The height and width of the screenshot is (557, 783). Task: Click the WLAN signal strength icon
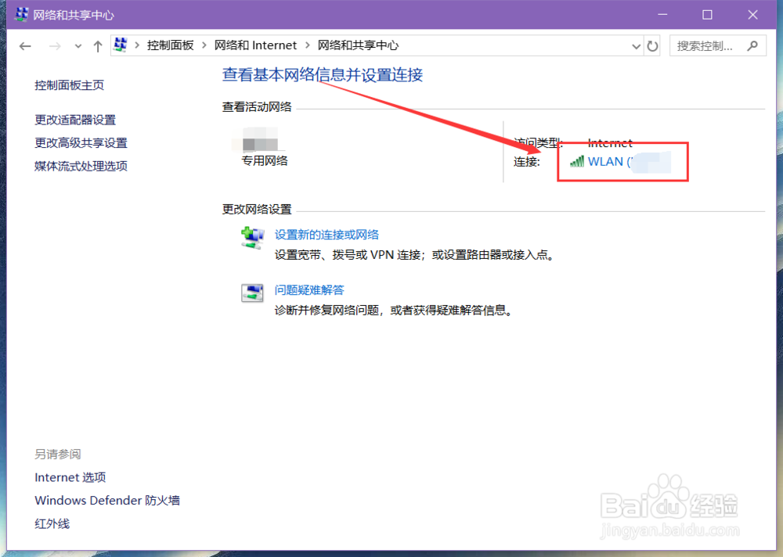577,161
